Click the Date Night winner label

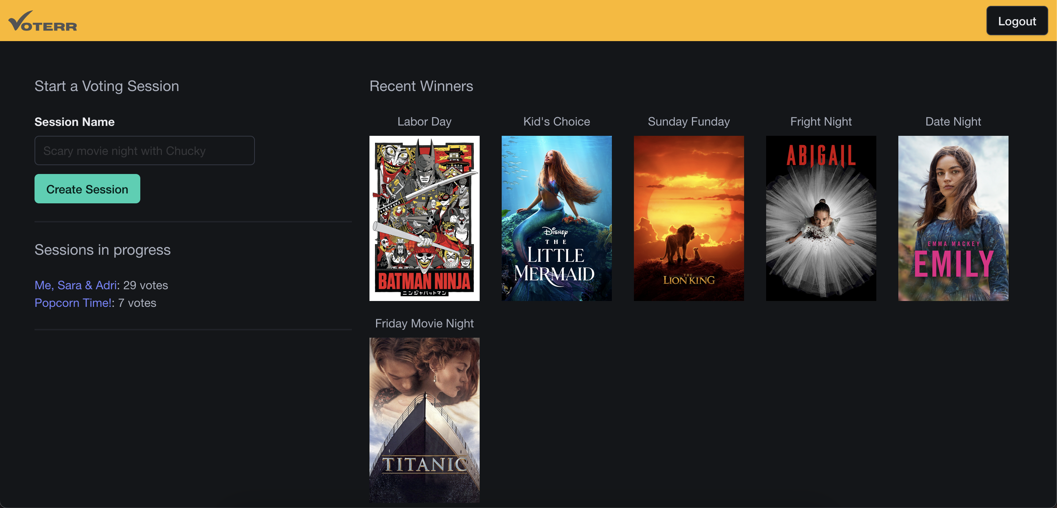coord(953,121)
